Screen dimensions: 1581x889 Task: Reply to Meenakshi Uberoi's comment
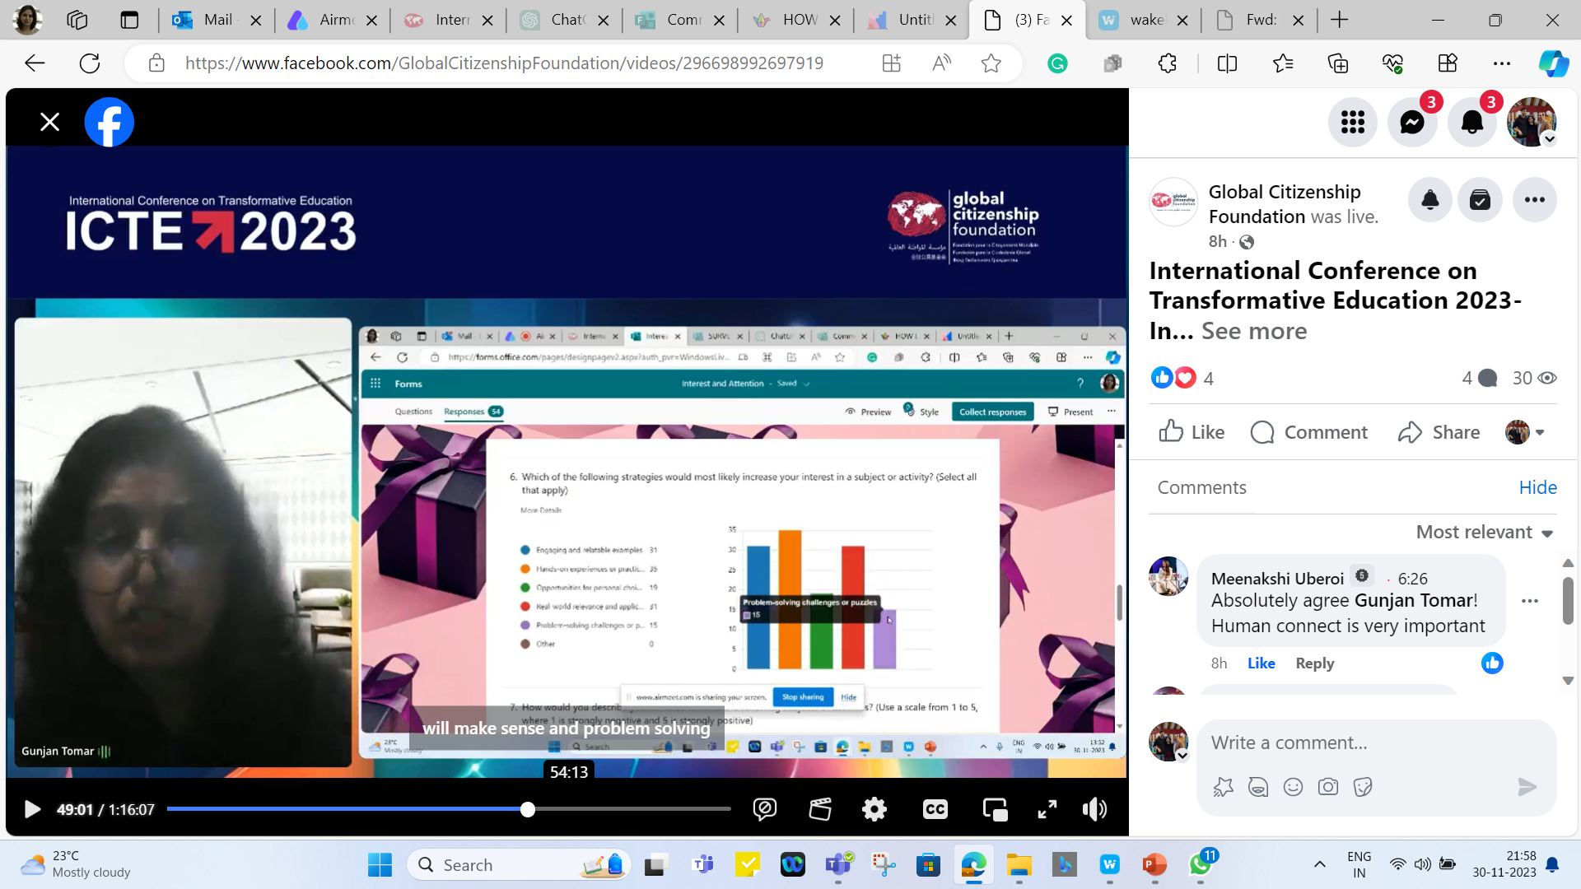tap(1314, 663)
